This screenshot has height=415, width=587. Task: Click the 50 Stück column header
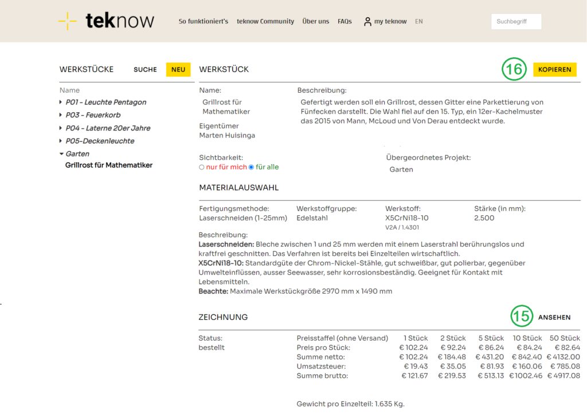[565, 338]
